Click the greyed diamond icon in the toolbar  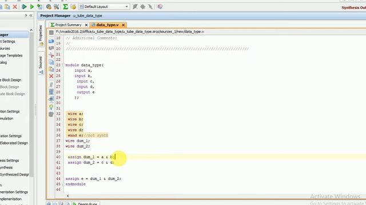(142, 7)
